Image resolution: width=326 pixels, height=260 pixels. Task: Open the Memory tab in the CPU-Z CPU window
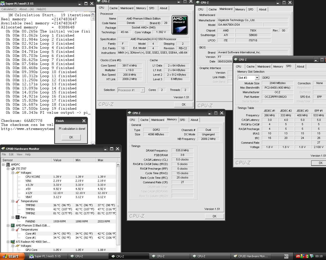tap(141, 8)
